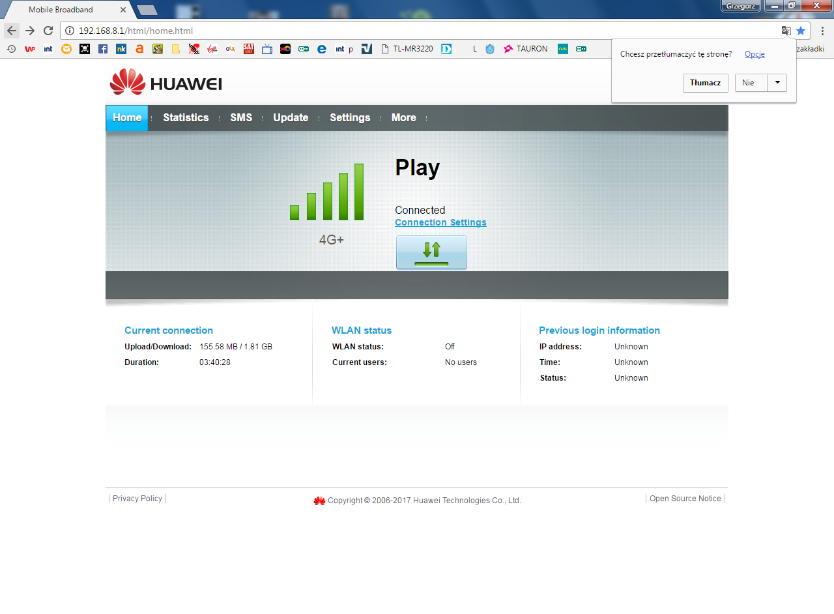Open the red SAT bookmark icon
Image resolution: width=834 pixels, height=614 pixels.
[x=248, y=49]
